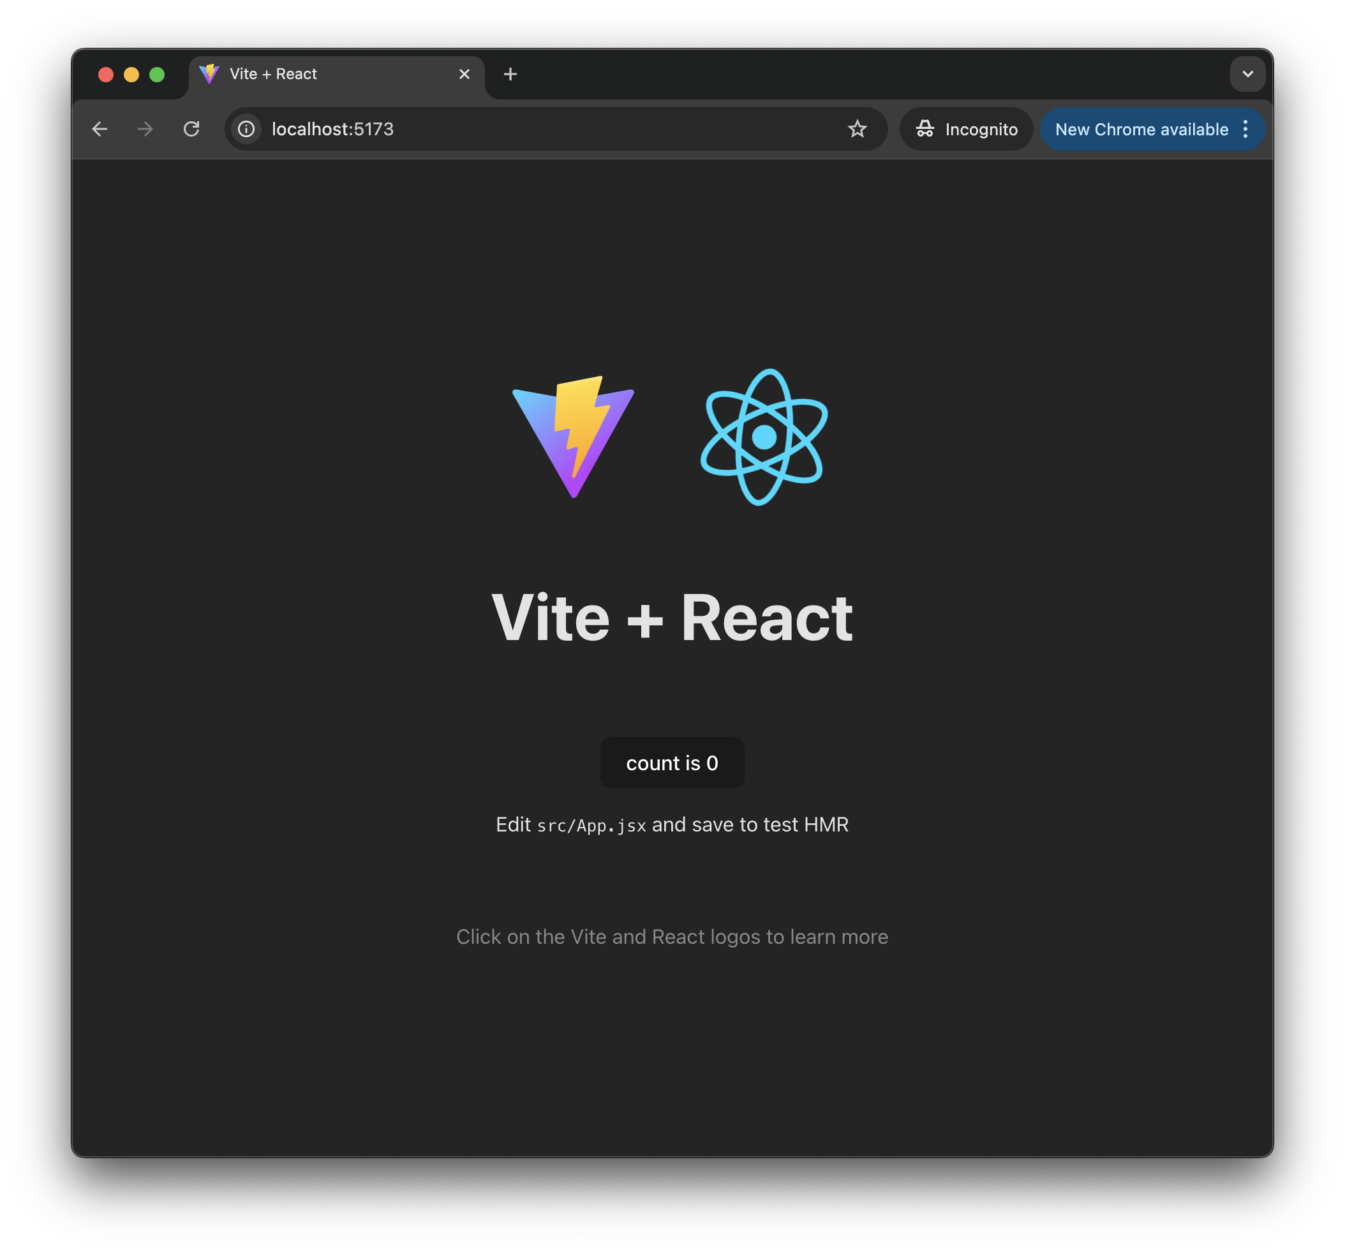Open Chrome three-dot menu

tap(1245, 130)
